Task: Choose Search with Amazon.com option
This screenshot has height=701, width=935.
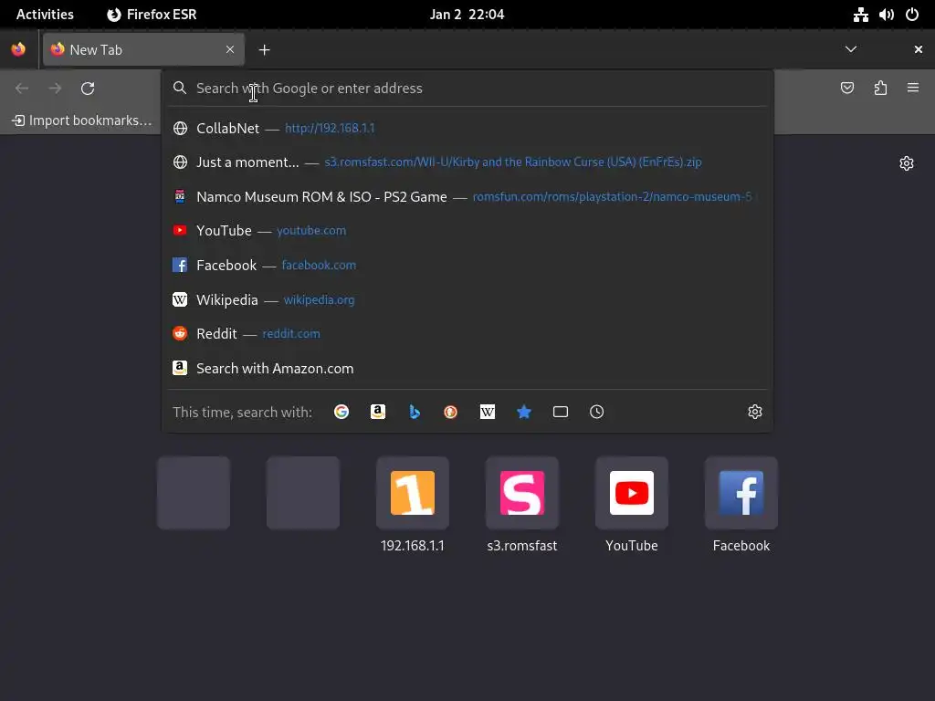Action: 467,369
